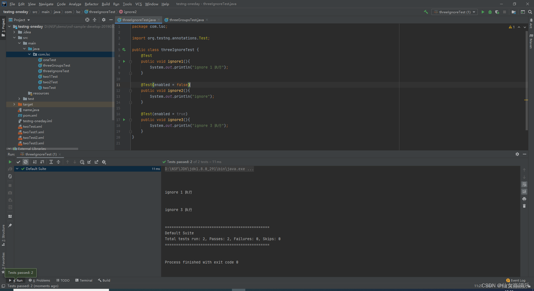Image resolution: width=534 pixels, height=291 pixels.
Task: Sort test results by duration
Action: 42,162
